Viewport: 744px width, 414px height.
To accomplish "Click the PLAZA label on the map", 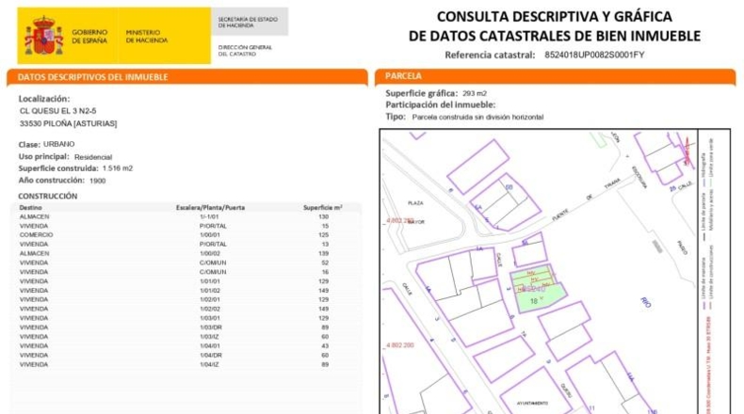I will click(415, 203).
